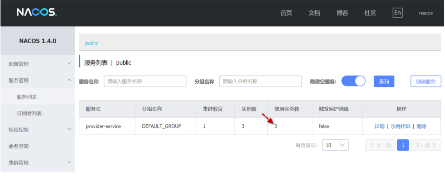The width and height of the screenshot is (445, 177).
Task: Expand the 集群管理 sidebar section
Action: [38, 163]
